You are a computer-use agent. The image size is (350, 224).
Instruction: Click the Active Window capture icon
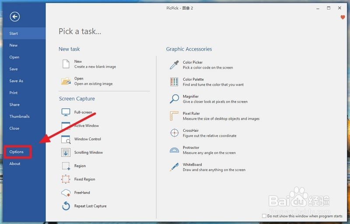click(65, 125)
